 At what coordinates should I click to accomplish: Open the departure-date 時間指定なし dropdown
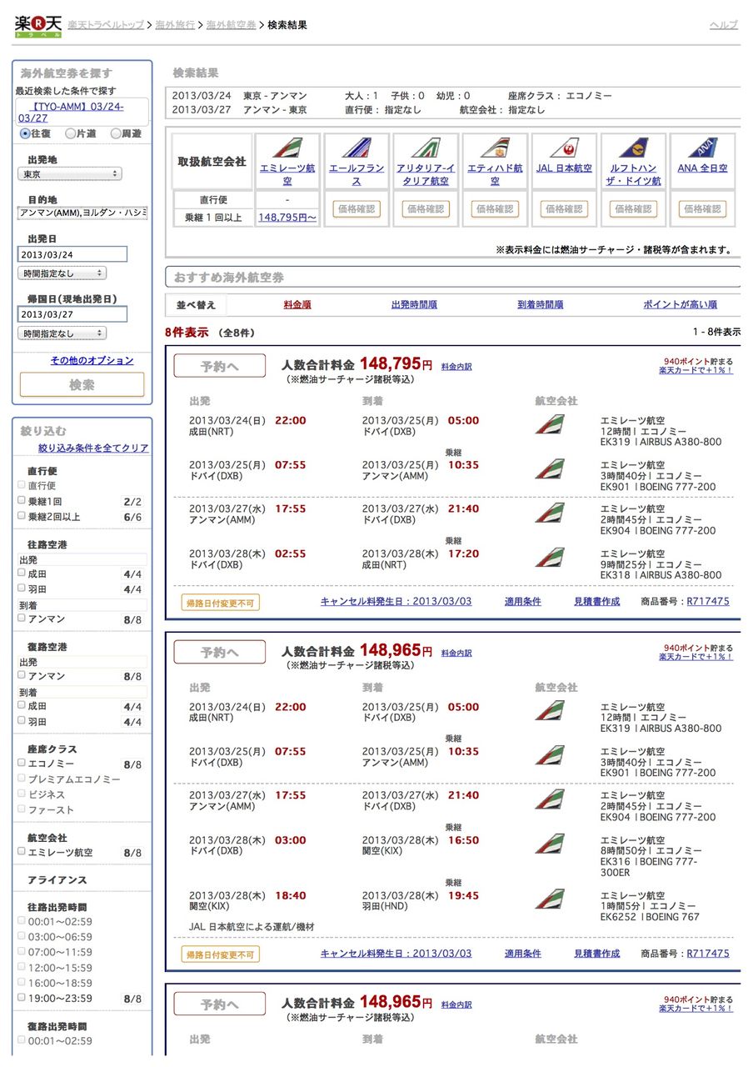pos(62,273)
